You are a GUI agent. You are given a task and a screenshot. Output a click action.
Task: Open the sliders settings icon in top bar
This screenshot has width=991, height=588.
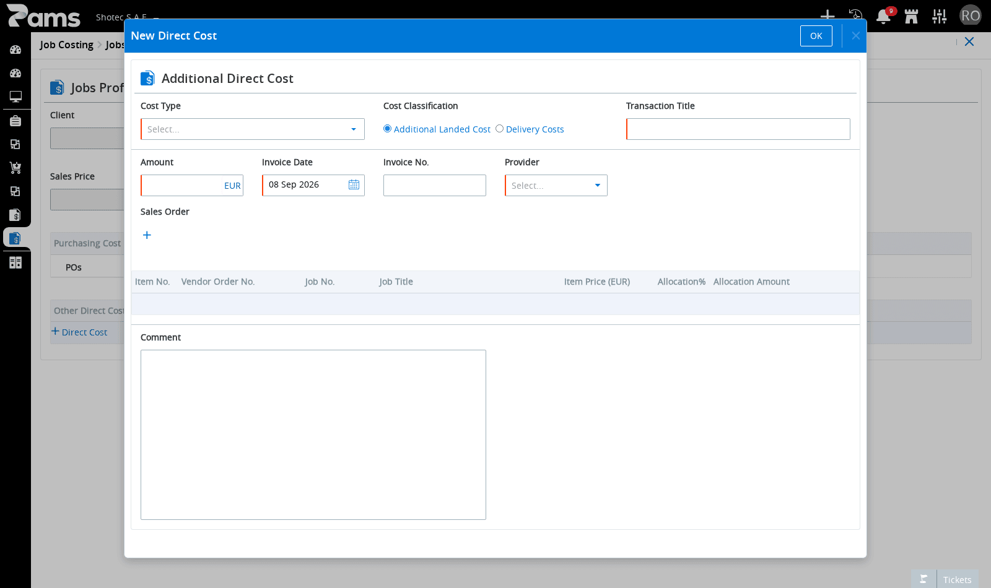940,16
